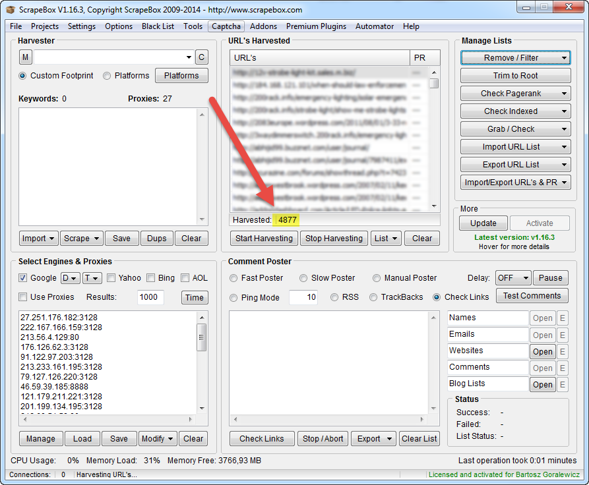Expand the Import URL List dropdown
Viewport: 589px width, 485px height.
tap(515, 147)
